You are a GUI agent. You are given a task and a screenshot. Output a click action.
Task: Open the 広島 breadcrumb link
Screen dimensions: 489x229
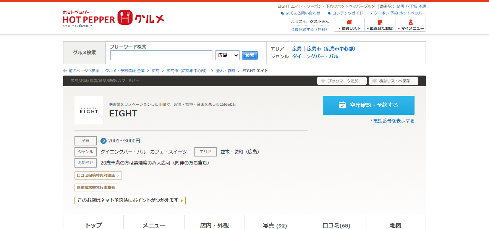pos(155,71)
